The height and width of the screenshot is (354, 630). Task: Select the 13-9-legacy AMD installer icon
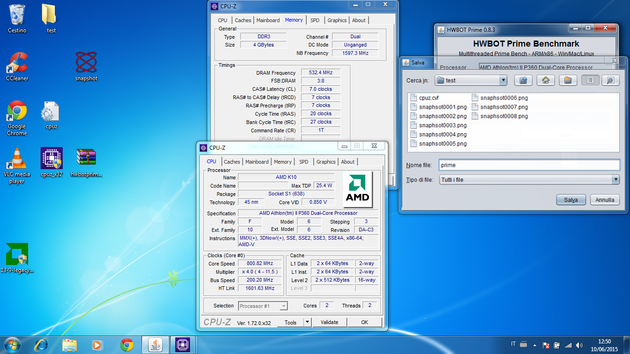click(x=17, y=258)
